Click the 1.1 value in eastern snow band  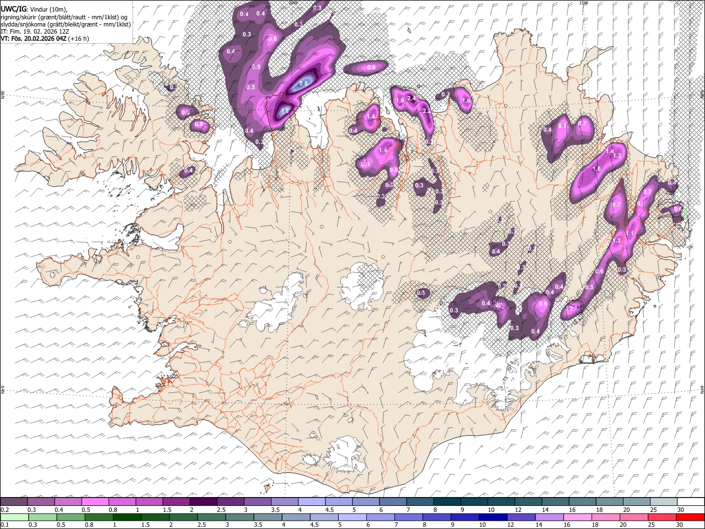point(630,234)
